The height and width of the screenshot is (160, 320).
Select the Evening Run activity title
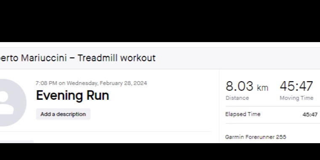point(72,95)
